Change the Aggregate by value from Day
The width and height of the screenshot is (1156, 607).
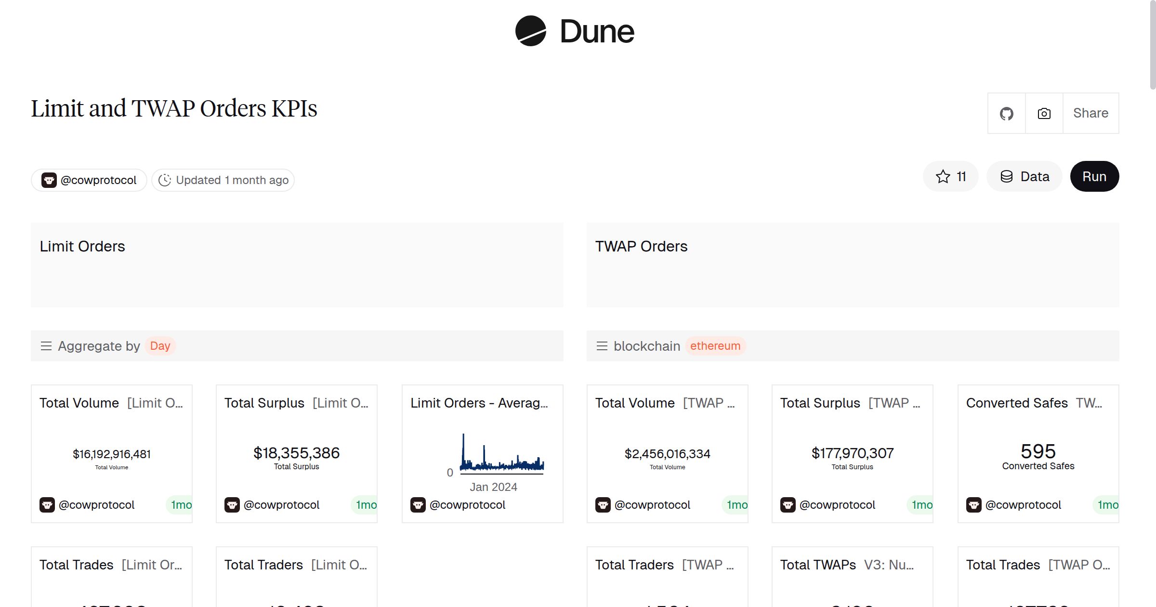(160, 345)
